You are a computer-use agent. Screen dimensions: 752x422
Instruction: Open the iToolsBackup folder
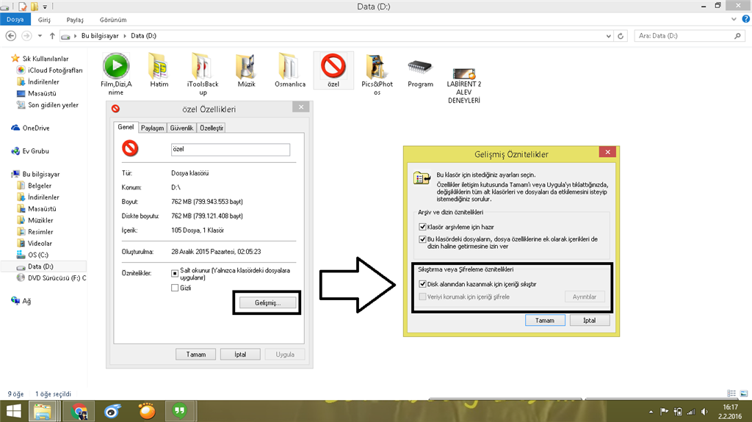[x=202, y=68]
